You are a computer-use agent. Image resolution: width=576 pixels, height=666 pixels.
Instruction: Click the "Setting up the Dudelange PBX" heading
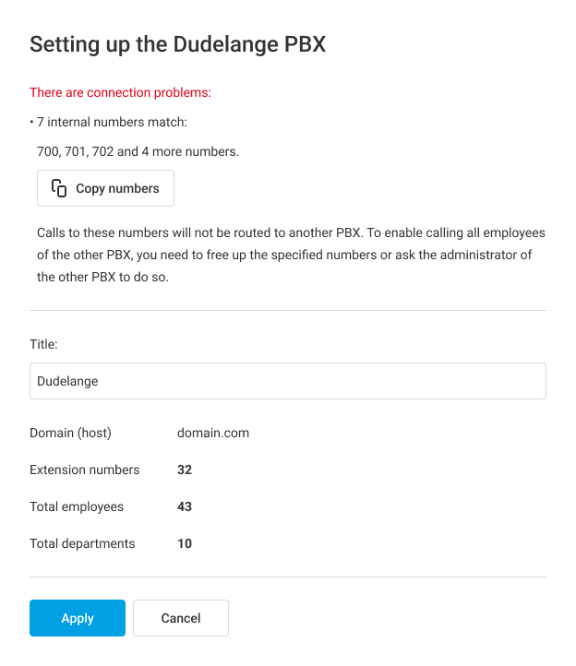click(x=177, y=43)
